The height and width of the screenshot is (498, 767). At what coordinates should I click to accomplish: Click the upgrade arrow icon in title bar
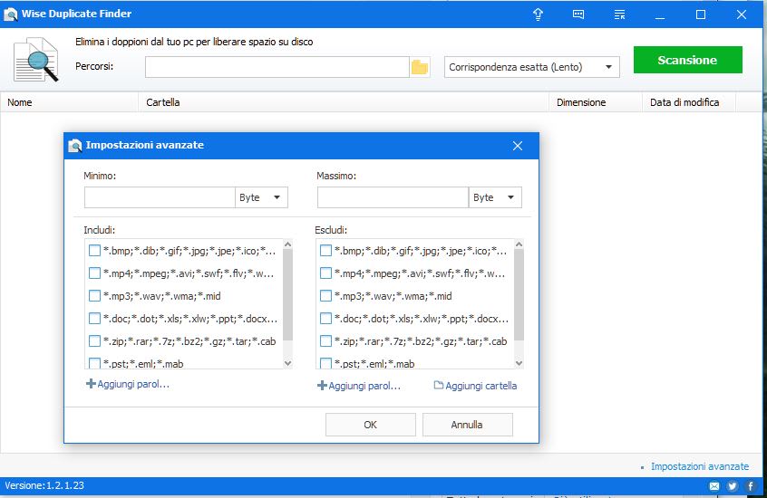538,14
